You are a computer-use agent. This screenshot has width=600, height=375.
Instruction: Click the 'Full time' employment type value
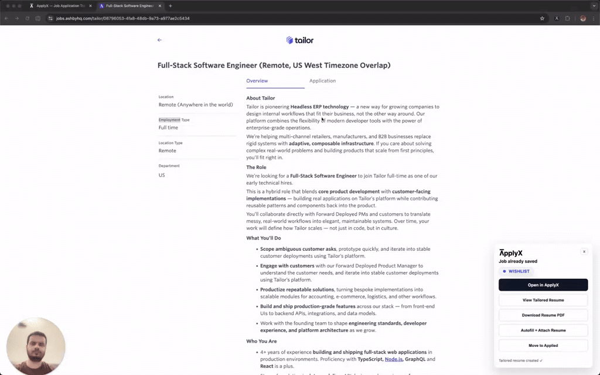pos(168,128)
